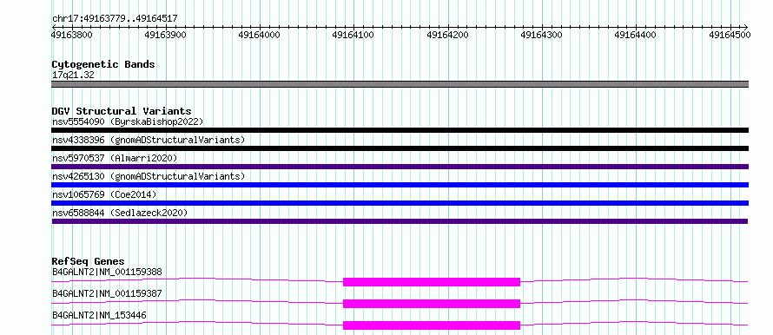Screen dimensions: 773x335
Task: Click B4GALNT2|NM_153446 transcript label
Action: pos(99,315)
